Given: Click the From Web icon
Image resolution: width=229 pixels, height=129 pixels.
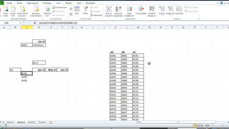Looking at the screenshot, I should 6,11.
